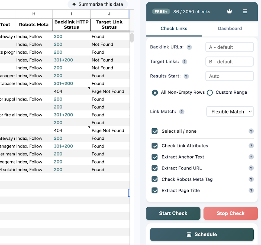The height and width of the screenshot is (245, 261).
Task: Select column H header
Action: [34, 14]
